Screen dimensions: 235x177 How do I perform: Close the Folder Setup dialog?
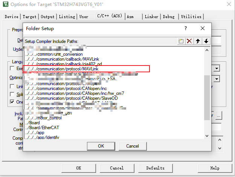click(203, 28)
